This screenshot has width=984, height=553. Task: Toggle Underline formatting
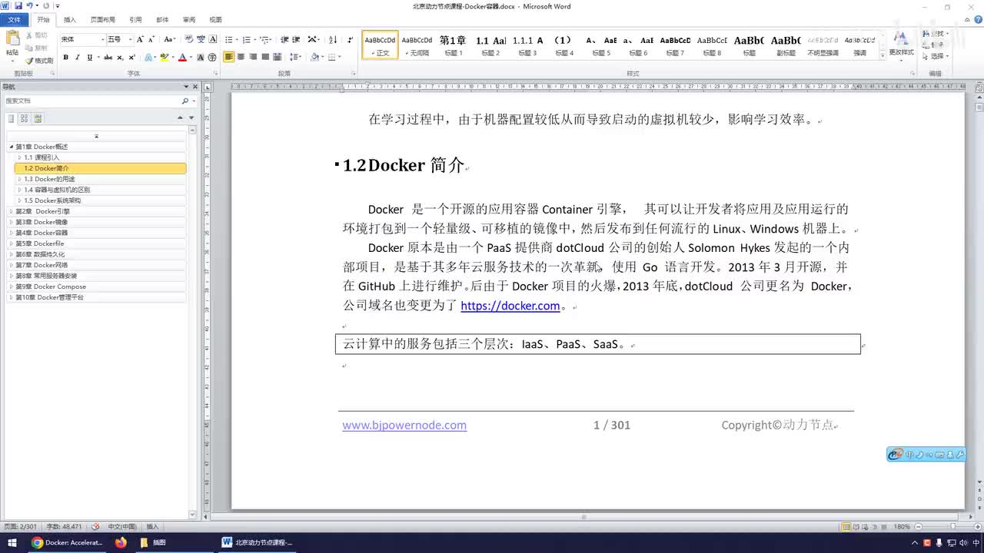[x=89, y=57]
